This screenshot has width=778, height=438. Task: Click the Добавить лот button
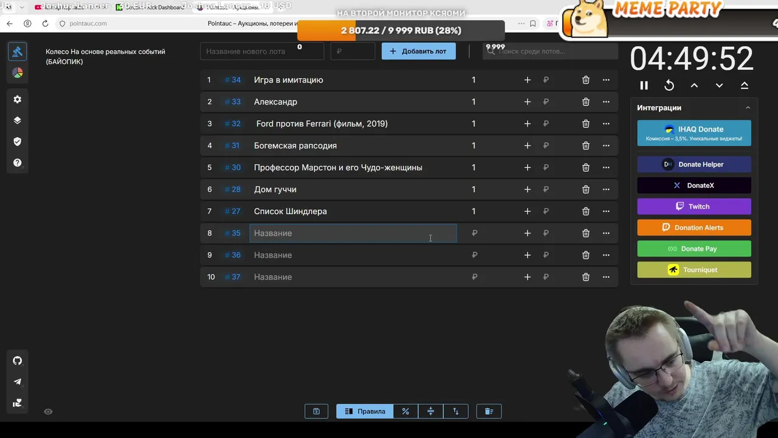[418, 51]
